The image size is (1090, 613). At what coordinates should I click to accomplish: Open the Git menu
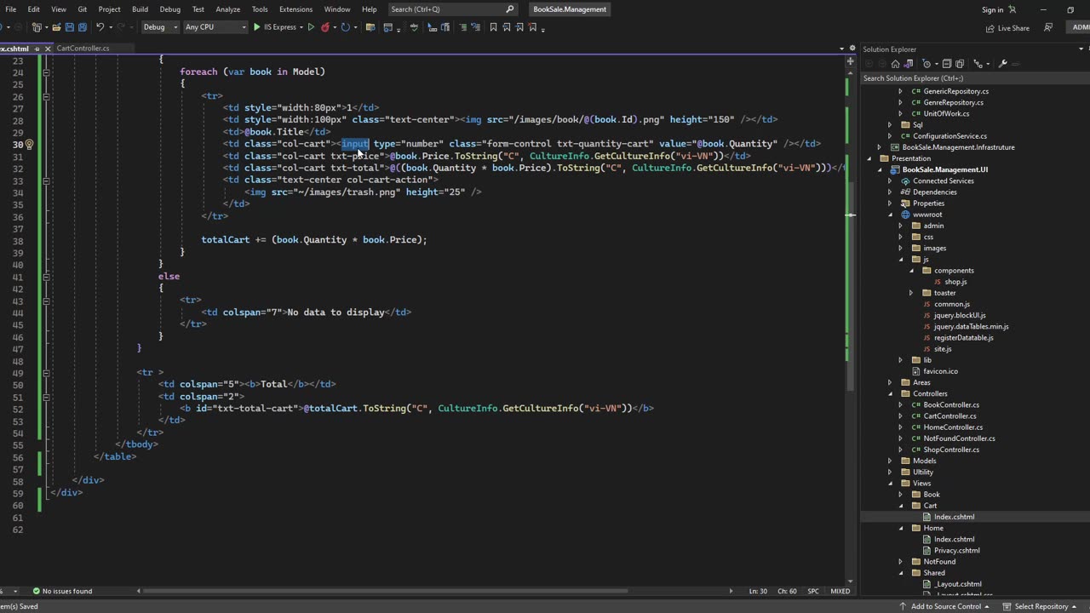[83, 9]
